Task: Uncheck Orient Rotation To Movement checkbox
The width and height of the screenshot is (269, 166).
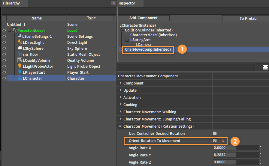Action: [x=215, y=141]
